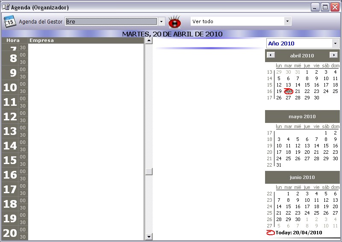This screenshot has height=242, width=342.
Task: Click hour label 15 in agenda
Action: pos(10,160)
